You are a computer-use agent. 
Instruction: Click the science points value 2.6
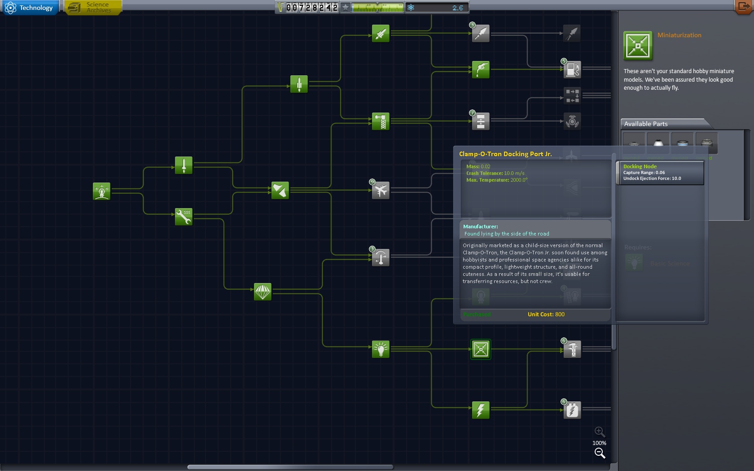pyautogui.click(x=457, y=8)
